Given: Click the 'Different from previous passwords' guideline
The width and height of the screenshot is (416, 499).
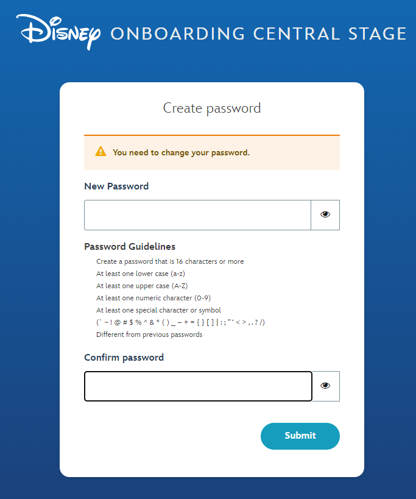Looking at the screenshot, I should coord(149,334).
